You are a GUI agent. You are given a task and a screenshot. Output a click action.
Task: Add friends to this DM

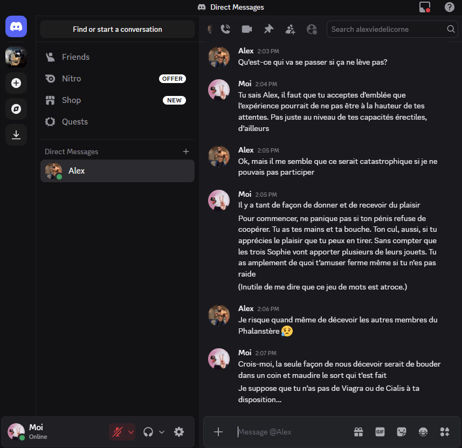click(x=290, y=29)
